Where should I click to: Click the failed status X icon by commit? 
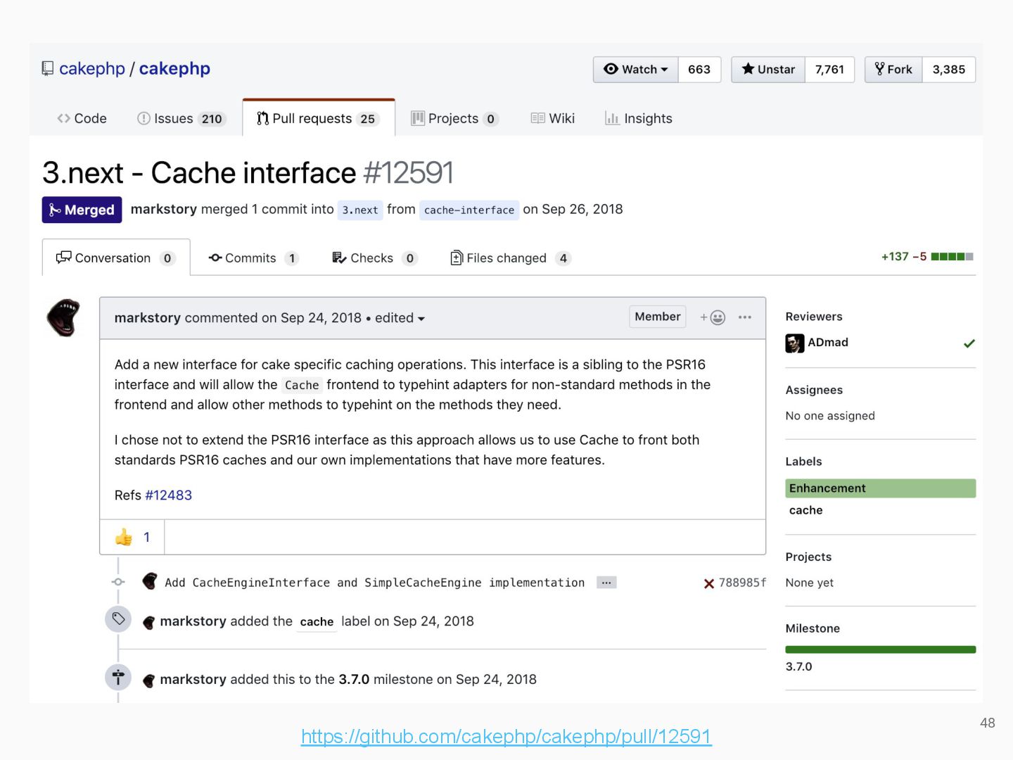tap(709, 583)
